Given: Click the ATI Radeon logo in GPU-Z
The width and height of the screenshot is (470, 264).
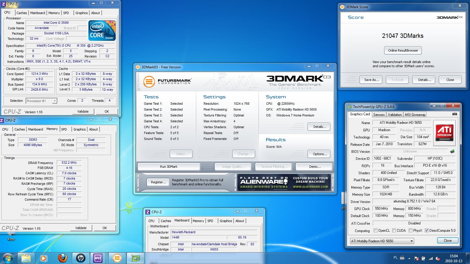Looking at the screenshot, I should click(444, 133).
